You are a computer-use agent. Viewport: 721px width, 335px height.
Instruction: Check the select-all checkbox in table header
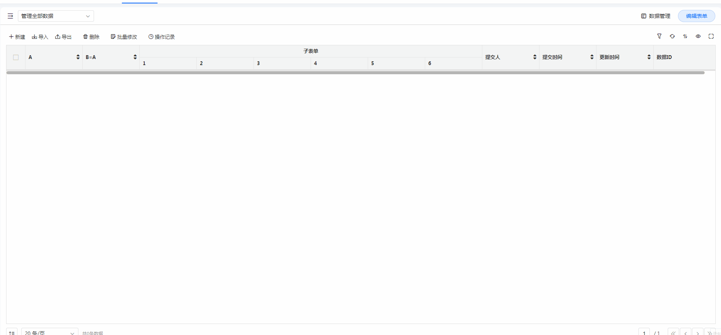click(x=16, y=57)
